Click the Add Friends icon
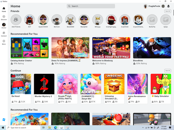Screen dimensions: 174x130 coord(16,20)
